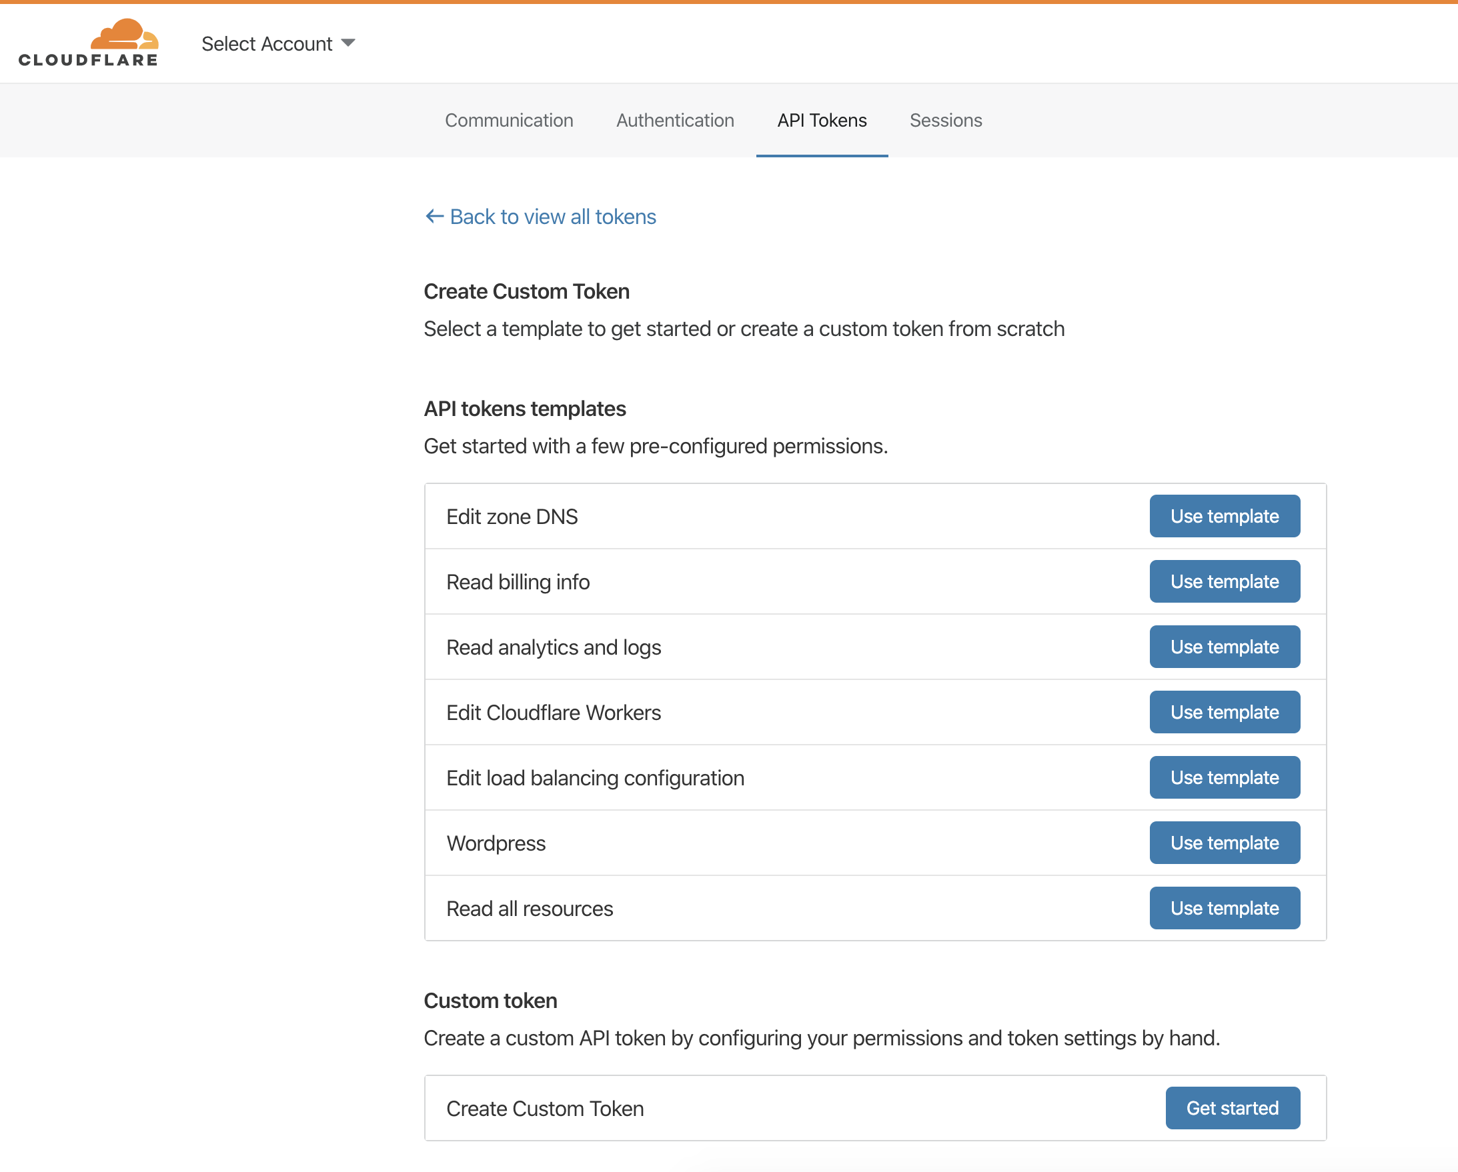Use template for Wordpress
This screenshot has width=1458, height=1172.
click(x=1225, y=843)
